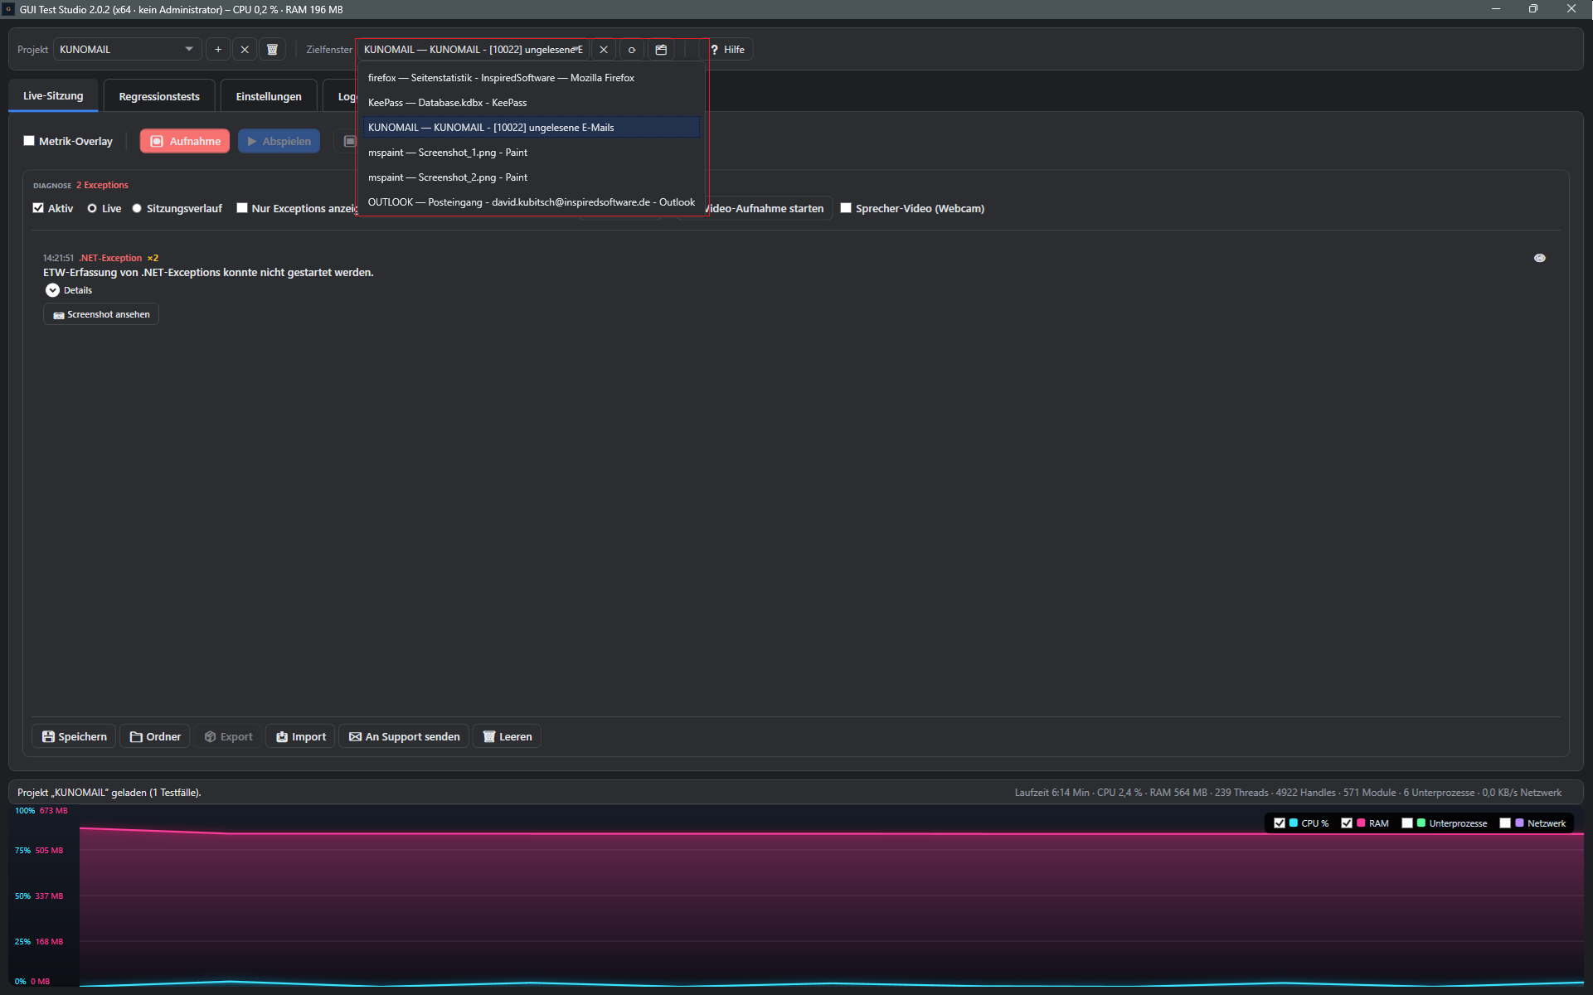Screen dimensions: 1593x995
Task: Toggle CPU % chart series checkbox
Action: coord(1280,823)
